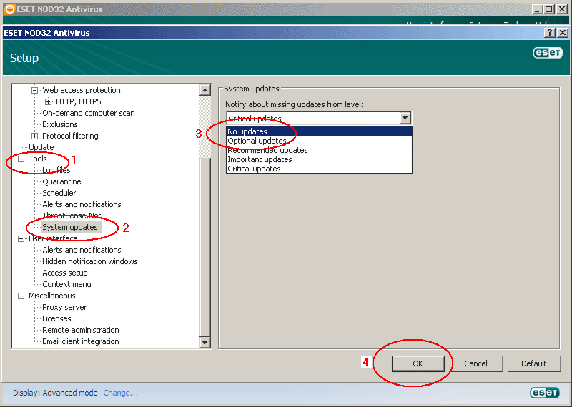Select Protocol filtering tree item
572x407 pixels.
click(x=70, y=136)
